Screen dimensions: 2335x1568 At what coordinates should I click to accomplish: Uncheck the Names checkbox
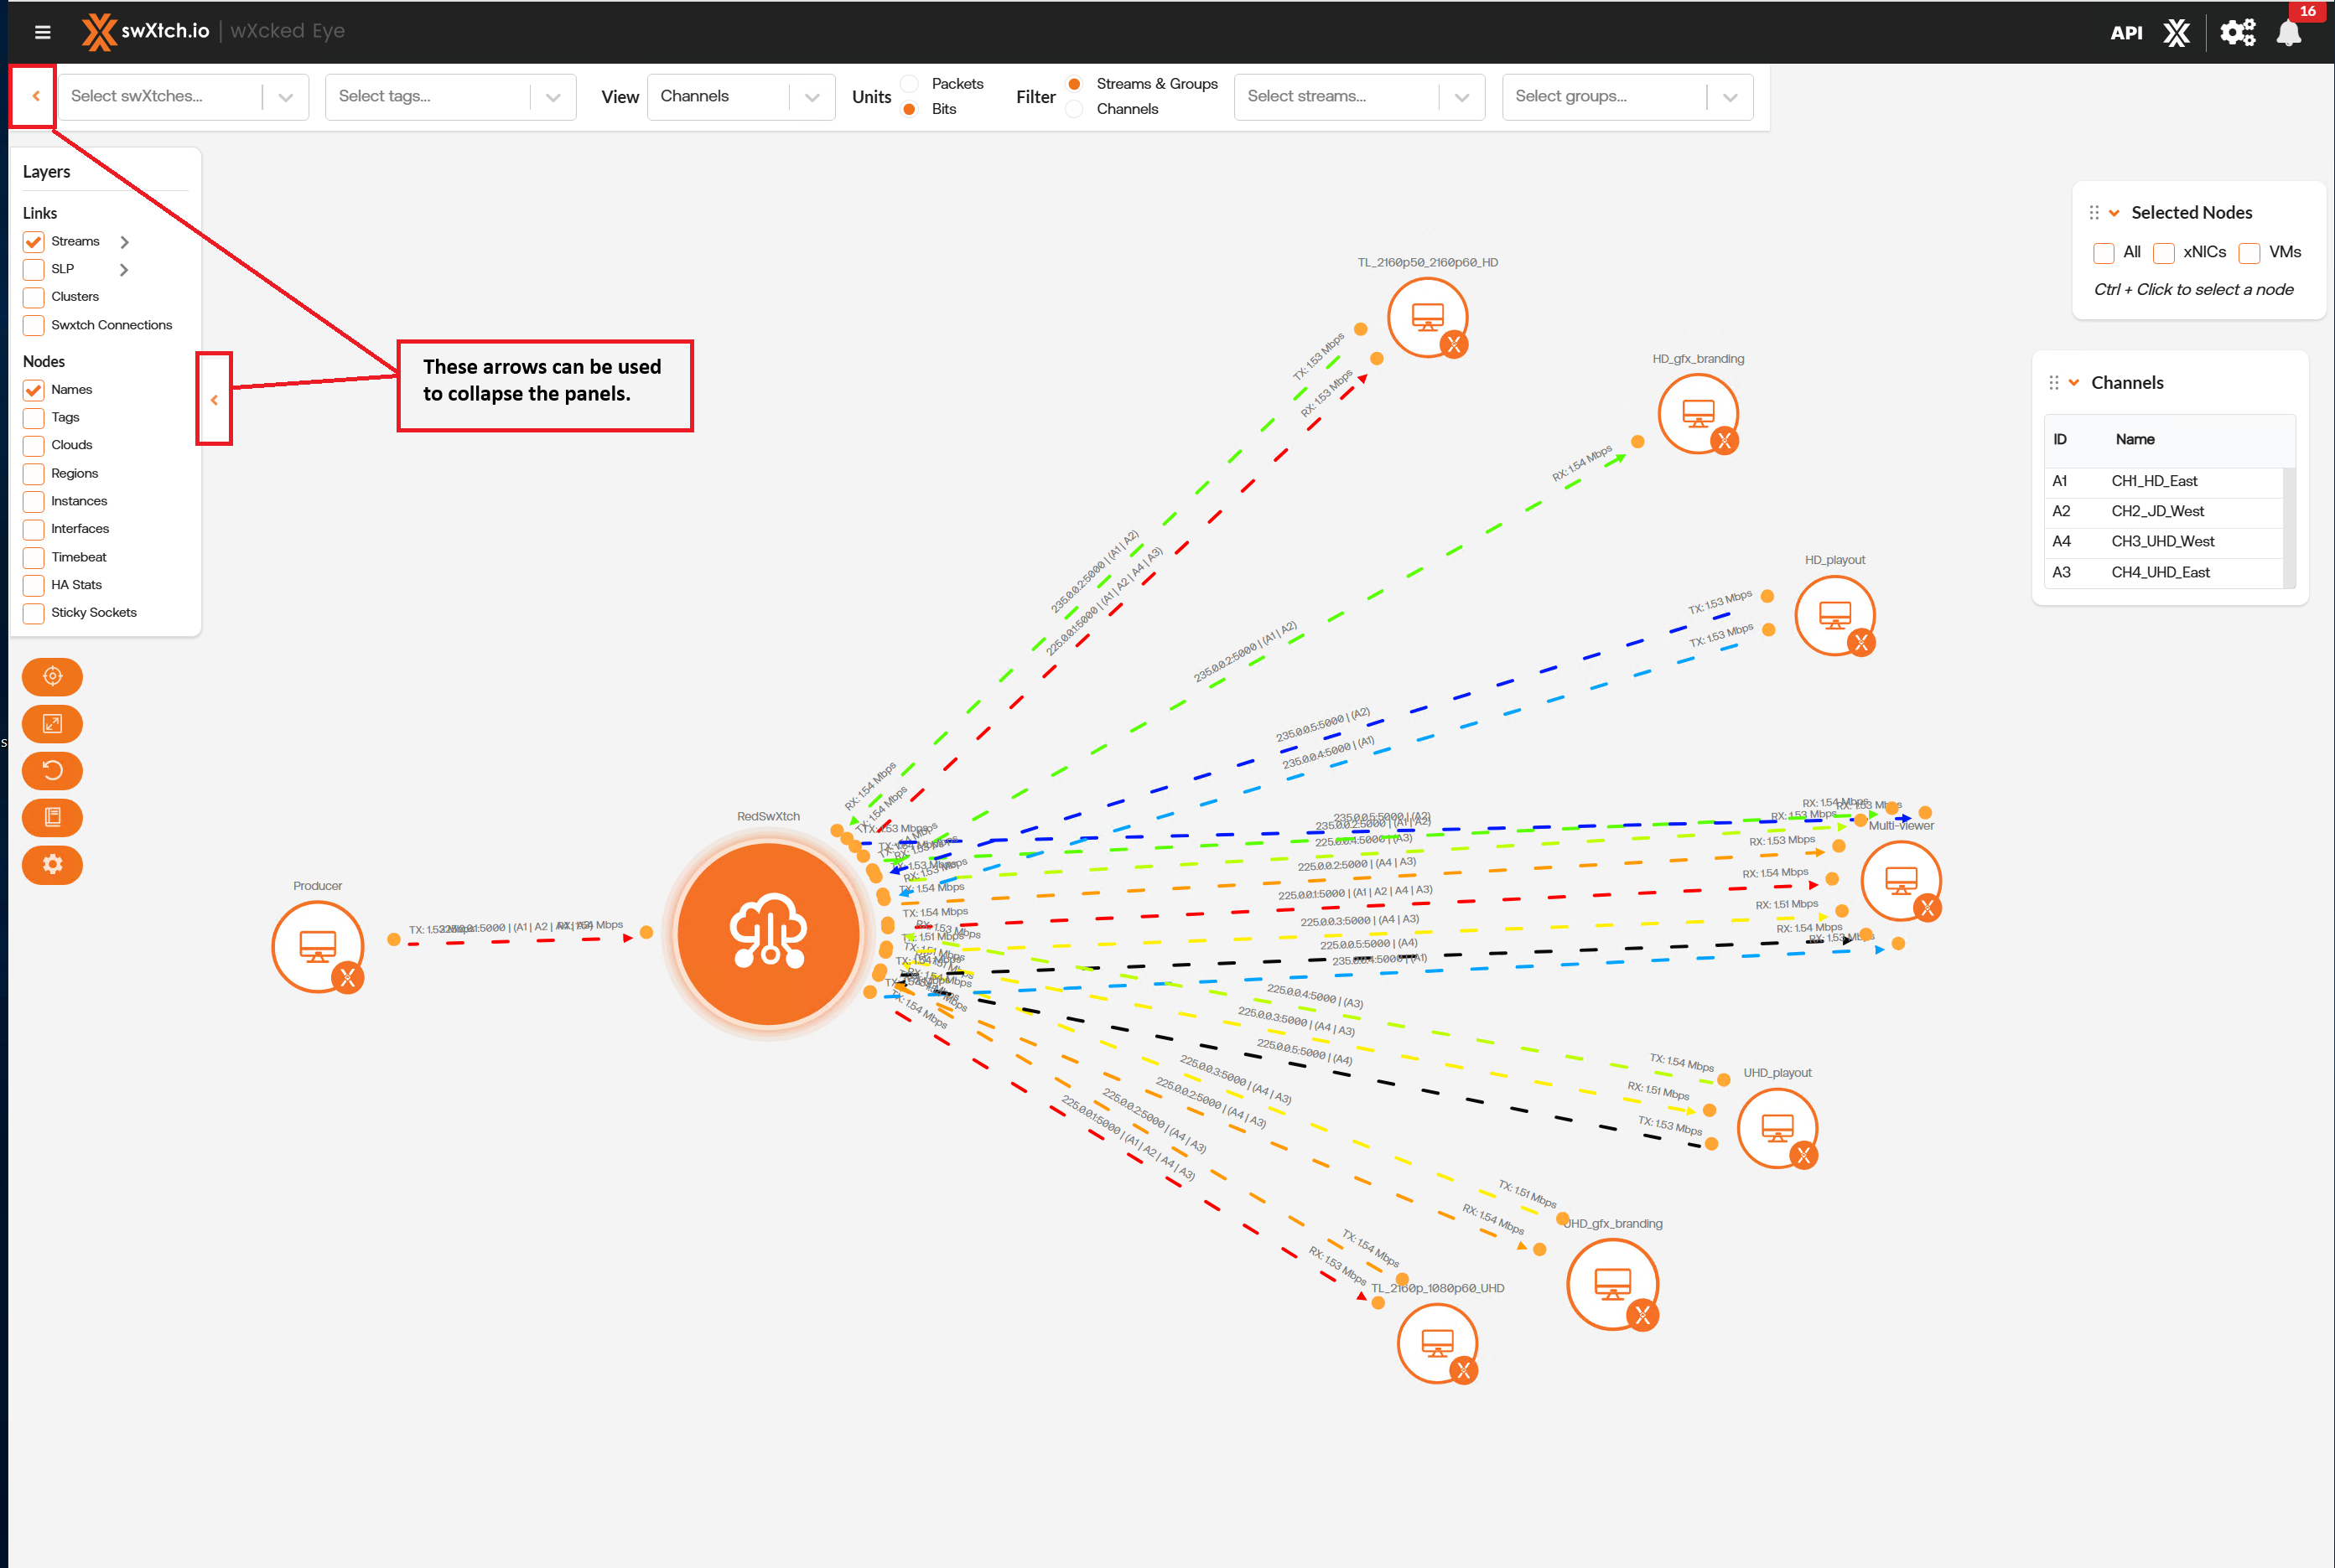34,390
